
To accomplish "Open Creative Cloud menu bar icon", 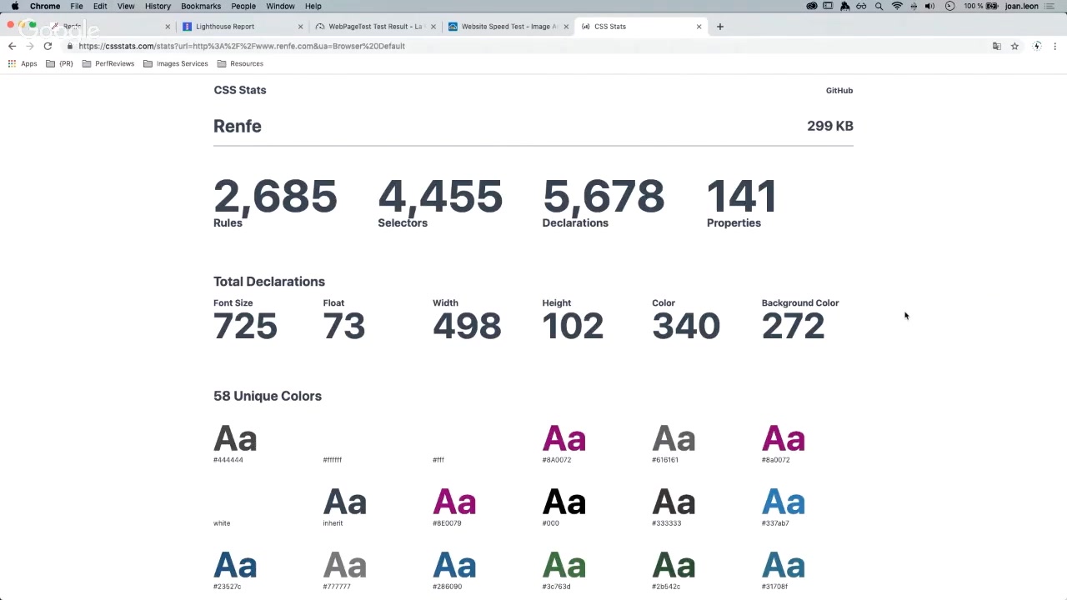I will click(811, 6).
